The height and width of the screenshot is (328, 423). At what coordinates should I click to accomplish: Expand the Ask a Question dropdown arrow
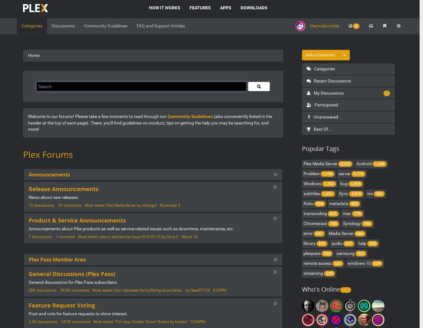pos(344,55)
